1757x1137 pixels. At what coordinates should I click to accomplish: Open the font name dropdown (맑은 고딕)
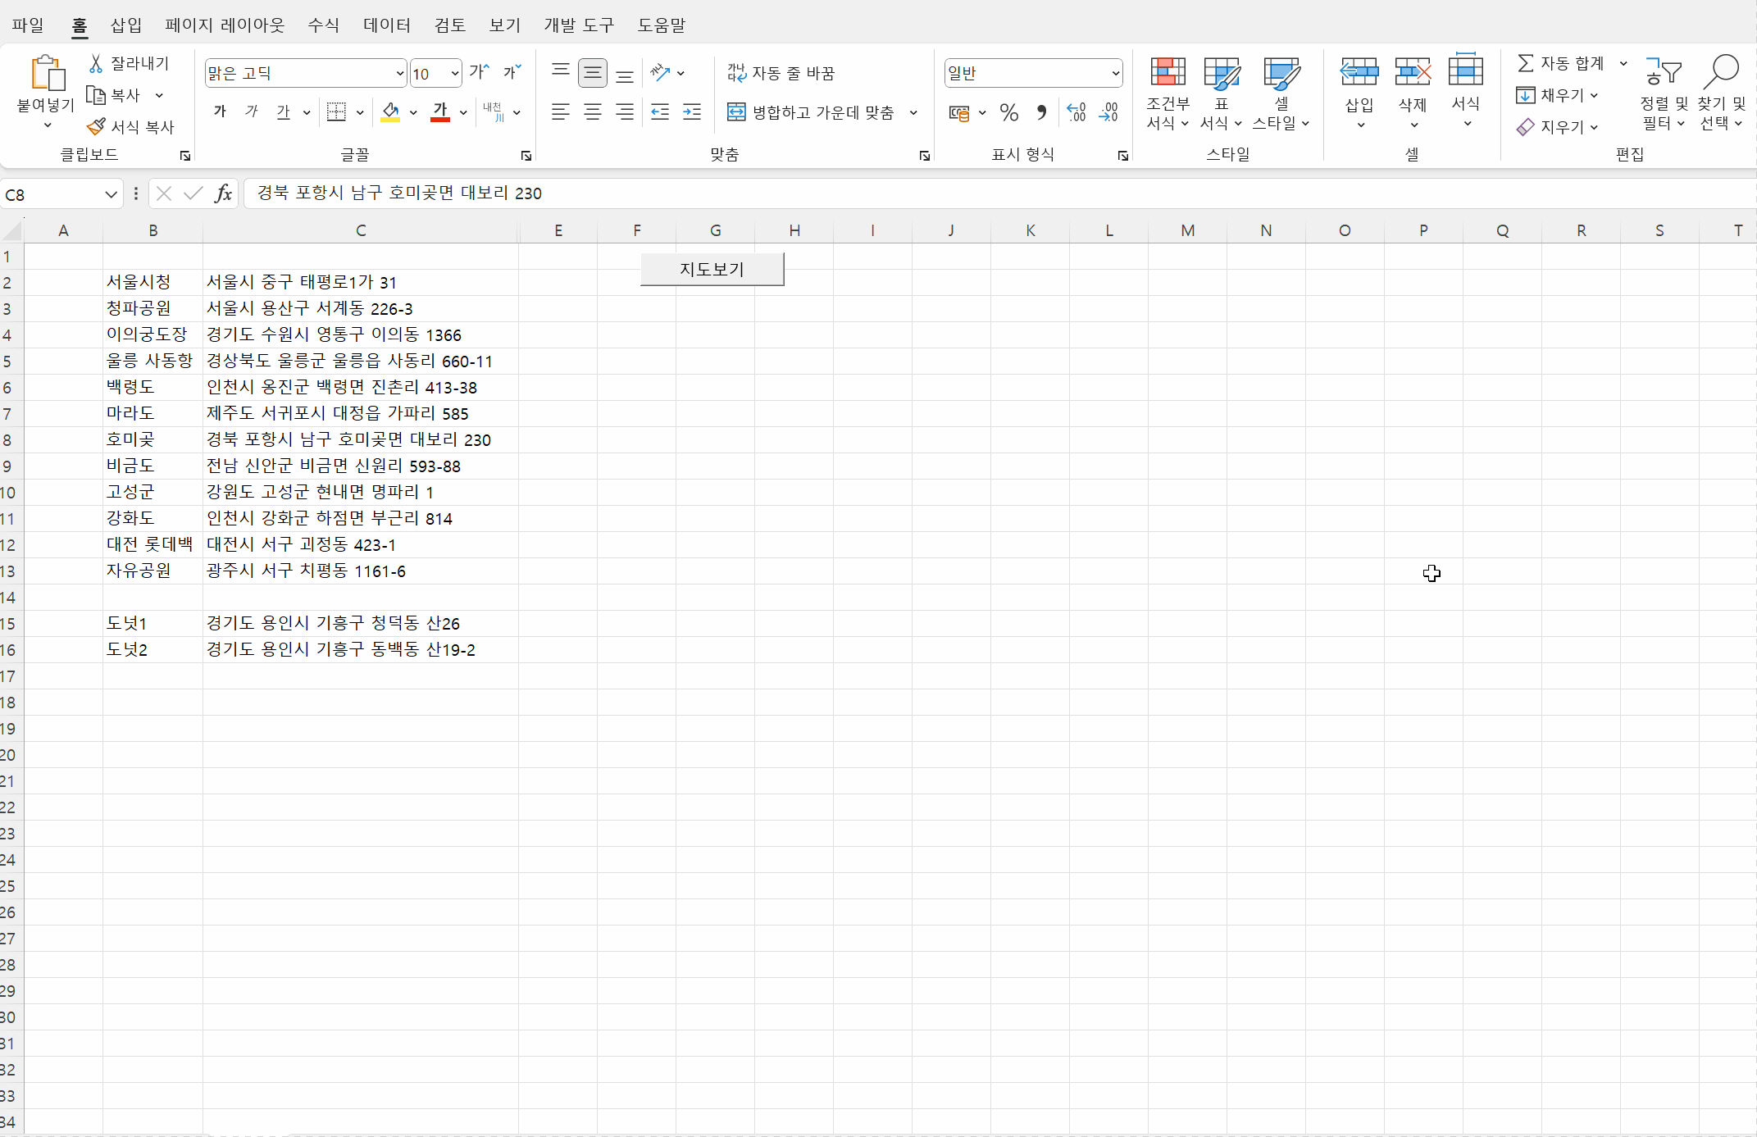[x=399, y=74]
